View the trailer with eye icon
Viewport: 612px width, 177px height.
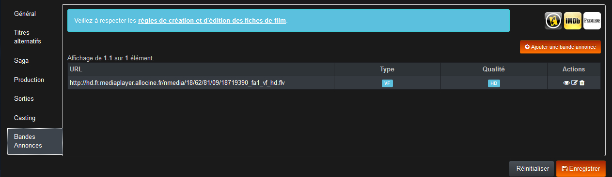[x=566, y=83]
